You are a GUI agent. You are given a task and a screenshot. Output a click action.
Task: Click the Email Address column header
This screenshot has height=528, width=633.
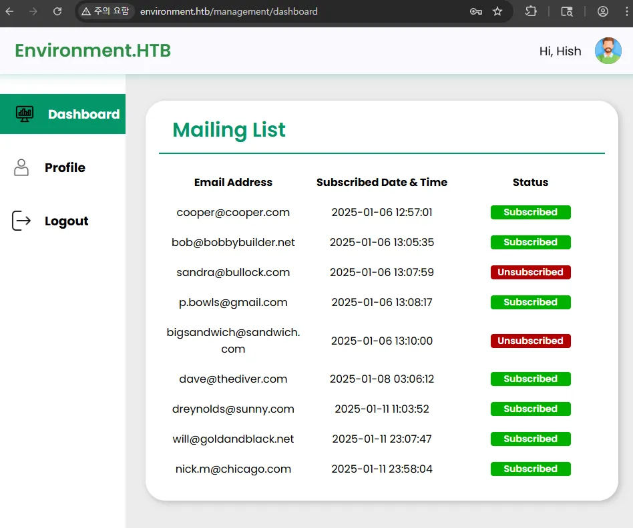click(233, 182)
